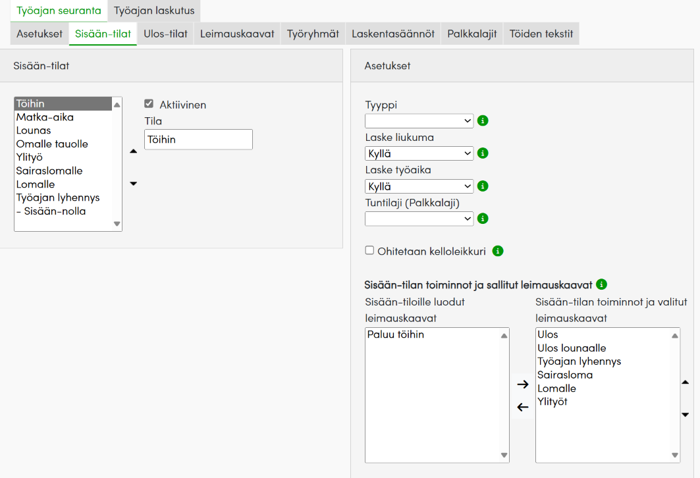Image resolution: width=700 pixels, height=478 pixels.
Task: Select Paluu töihin in leimauskaavat list
Action: [395, 334]
